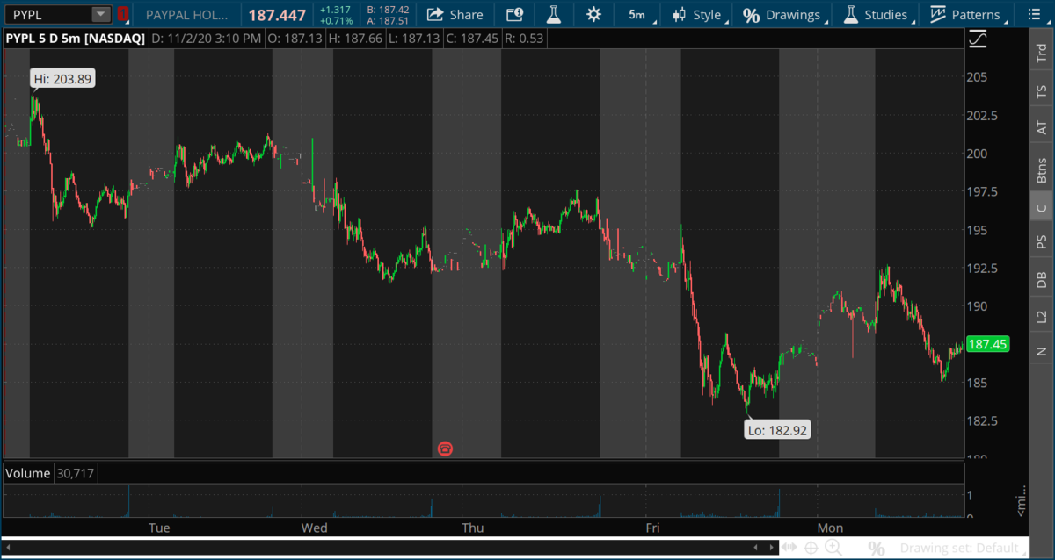This screenshot has height=560, width=1055.
Task: Click the red flag beside the symbol box
Action: (x=123, y=15)
